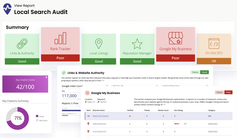Click the purple Found legend swatch
This screenshot has height=138, width=237.
[37, 116]
